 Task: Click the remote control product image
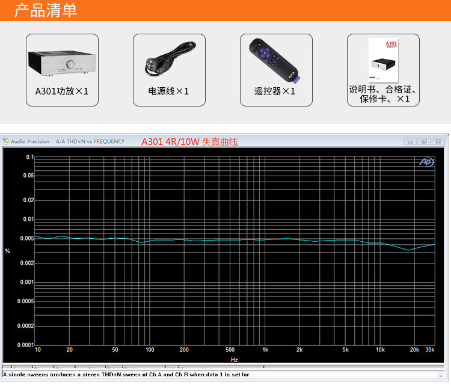coord(275,61)
